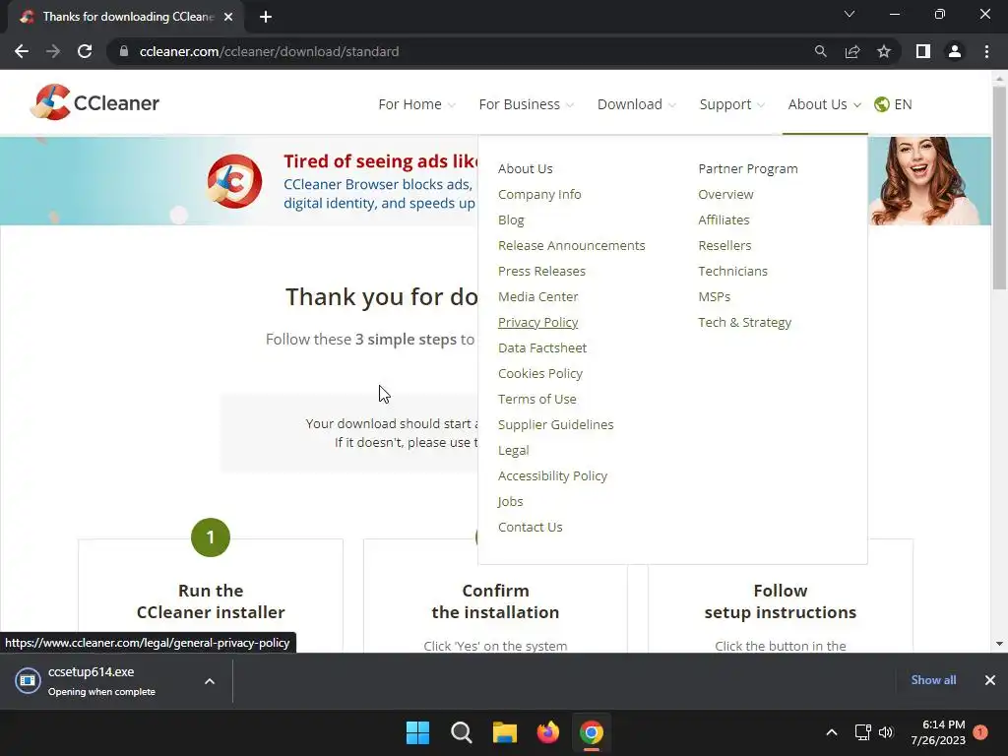
Task: Show hidden system tray icons
Action: (x=831, y=732)
